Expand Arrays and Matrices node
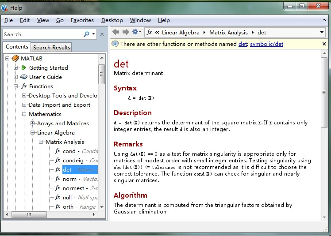The width and height of the screenshot is (331, 236). coord(32,123)
